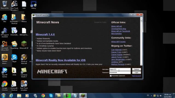Click the Options button in launcher

click(x=136, y=69)
